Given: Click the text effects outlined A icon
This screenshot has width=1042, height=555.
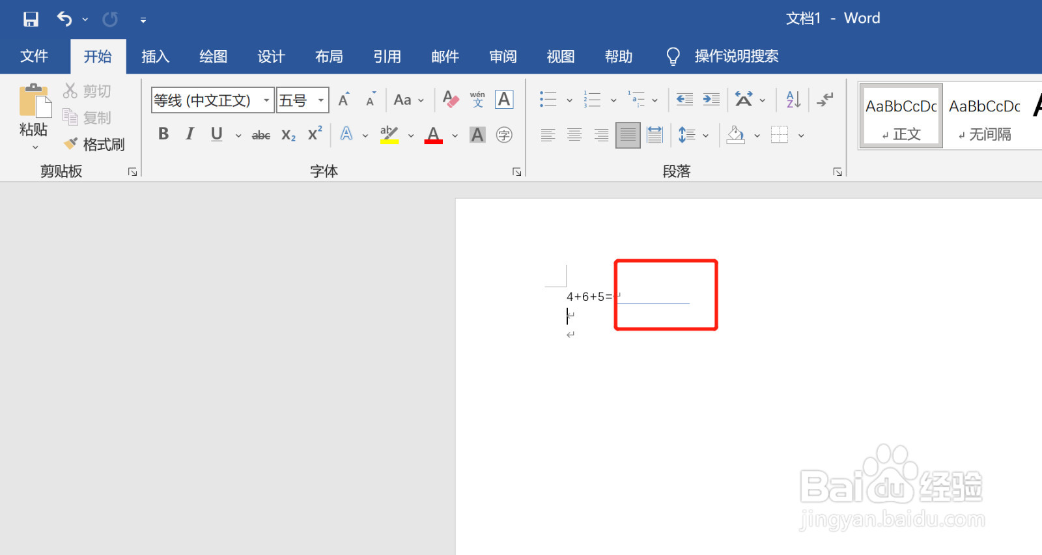Looking at the screenshot, I should [346, 134].
